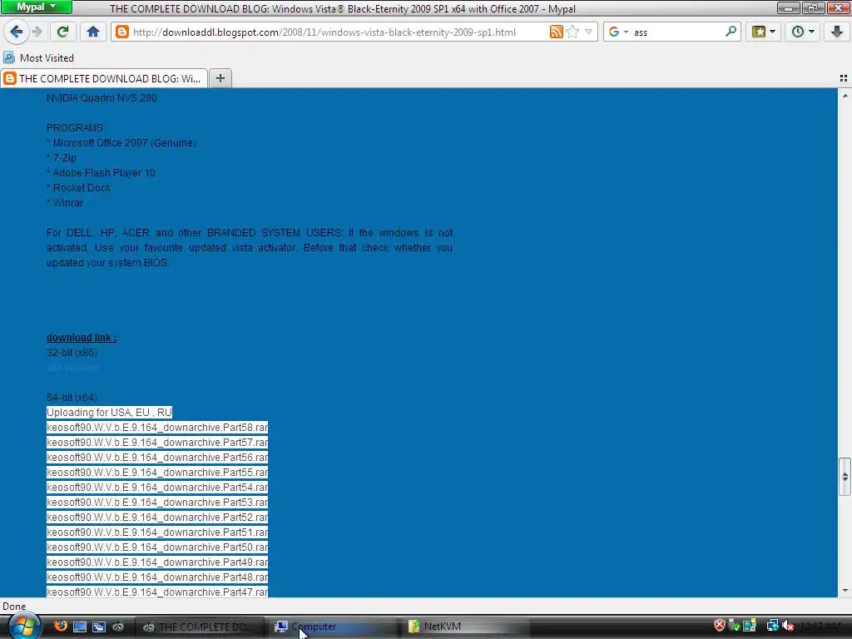Go back to the previous page
This screenshot has height=639, width=852.
pyautogui.click(x=17, y=32)
